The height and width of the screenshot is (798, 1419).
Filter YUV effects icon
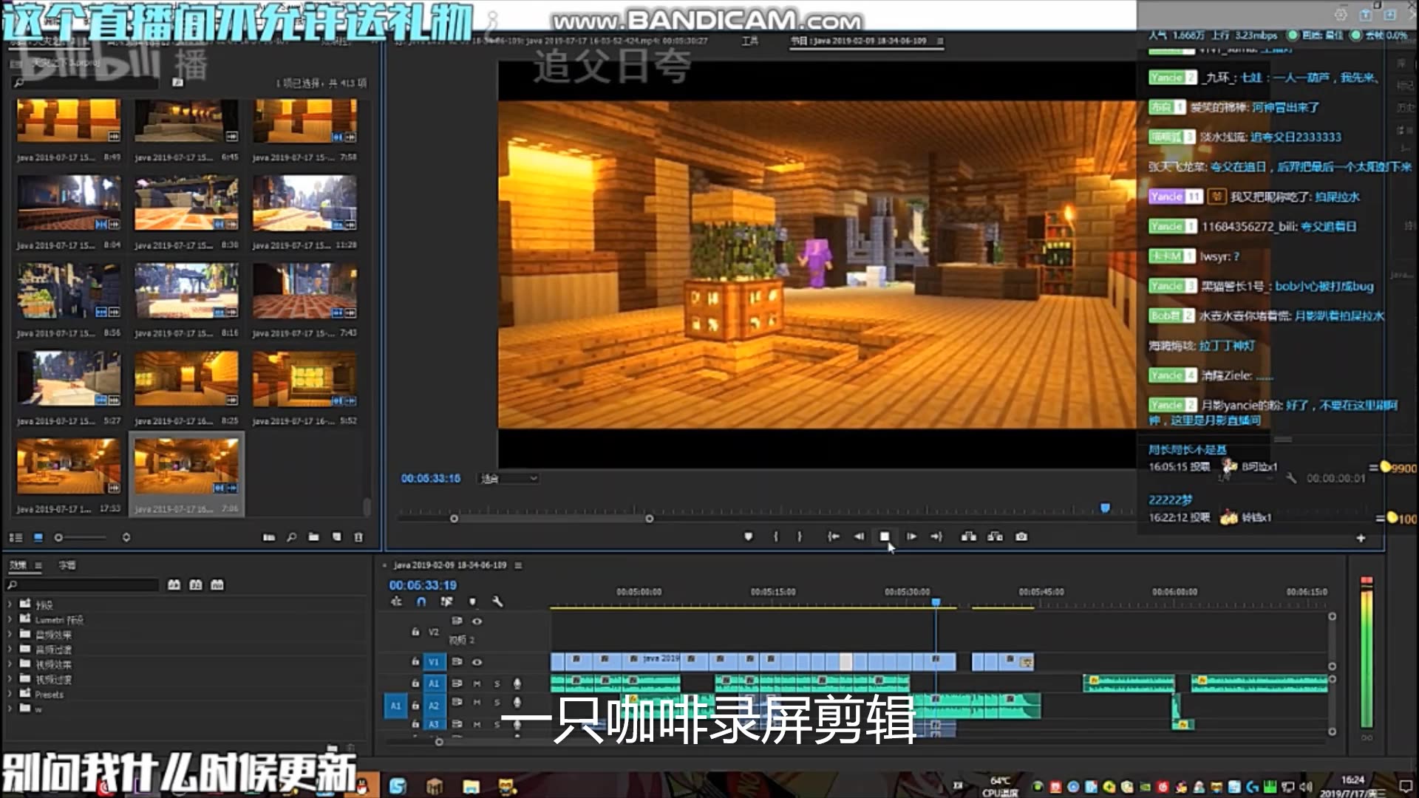pos(217,584)
